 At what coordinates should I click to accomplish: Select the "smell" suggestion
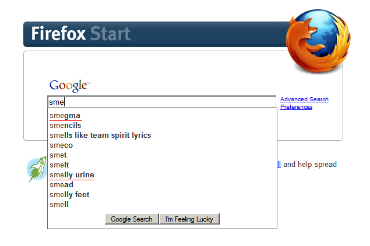pos(162,205)
